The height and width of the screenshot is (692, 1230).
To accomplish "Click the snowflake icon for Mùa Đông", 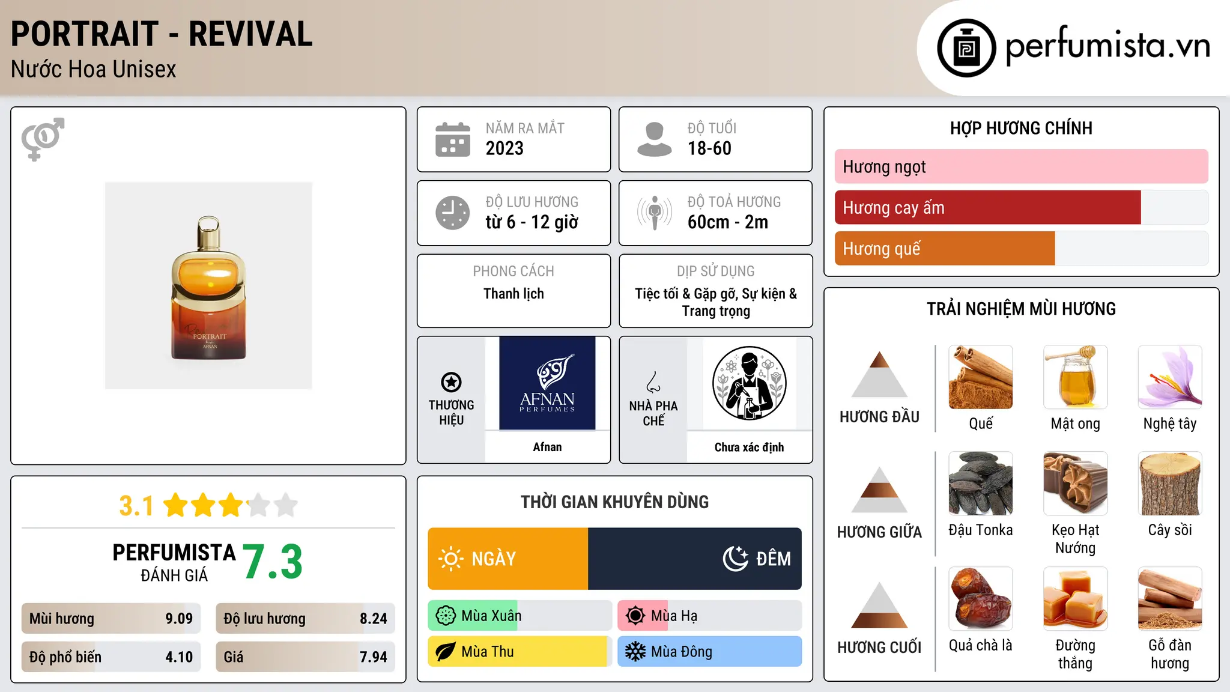I will pos(635,652).
